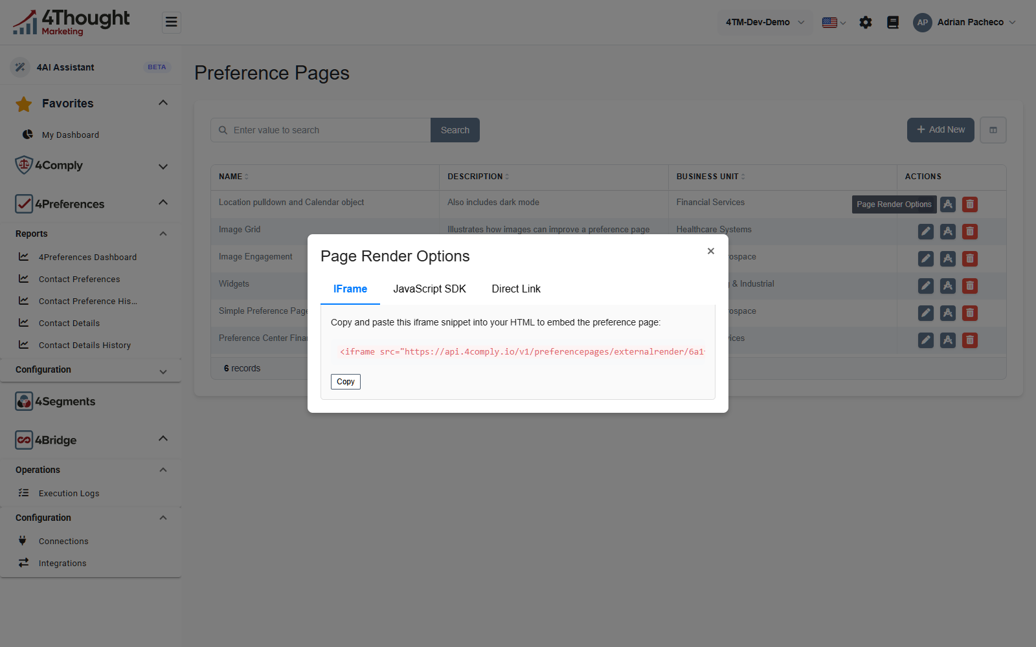Edit the Preference Center Final row
The width and height of the screenshot is (1036, 647).
click(x=926, y=340)
